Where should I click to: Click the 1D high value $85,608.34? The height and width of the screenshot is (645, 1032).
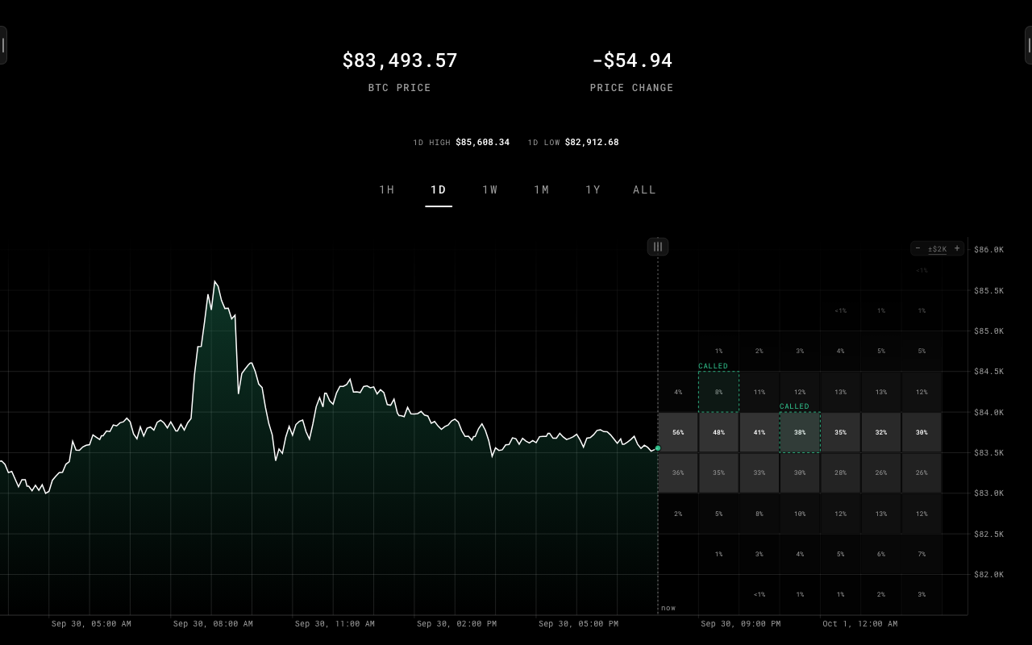point(483,142)
